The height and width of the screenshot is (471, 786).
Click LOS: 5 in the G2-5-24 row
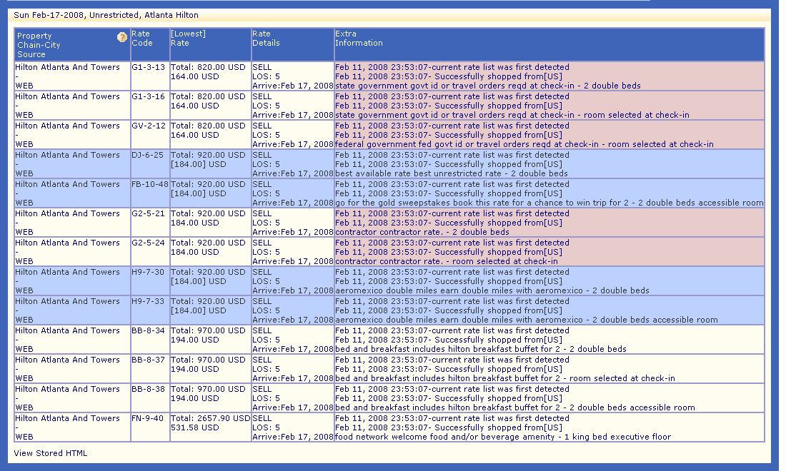[266, 252]
